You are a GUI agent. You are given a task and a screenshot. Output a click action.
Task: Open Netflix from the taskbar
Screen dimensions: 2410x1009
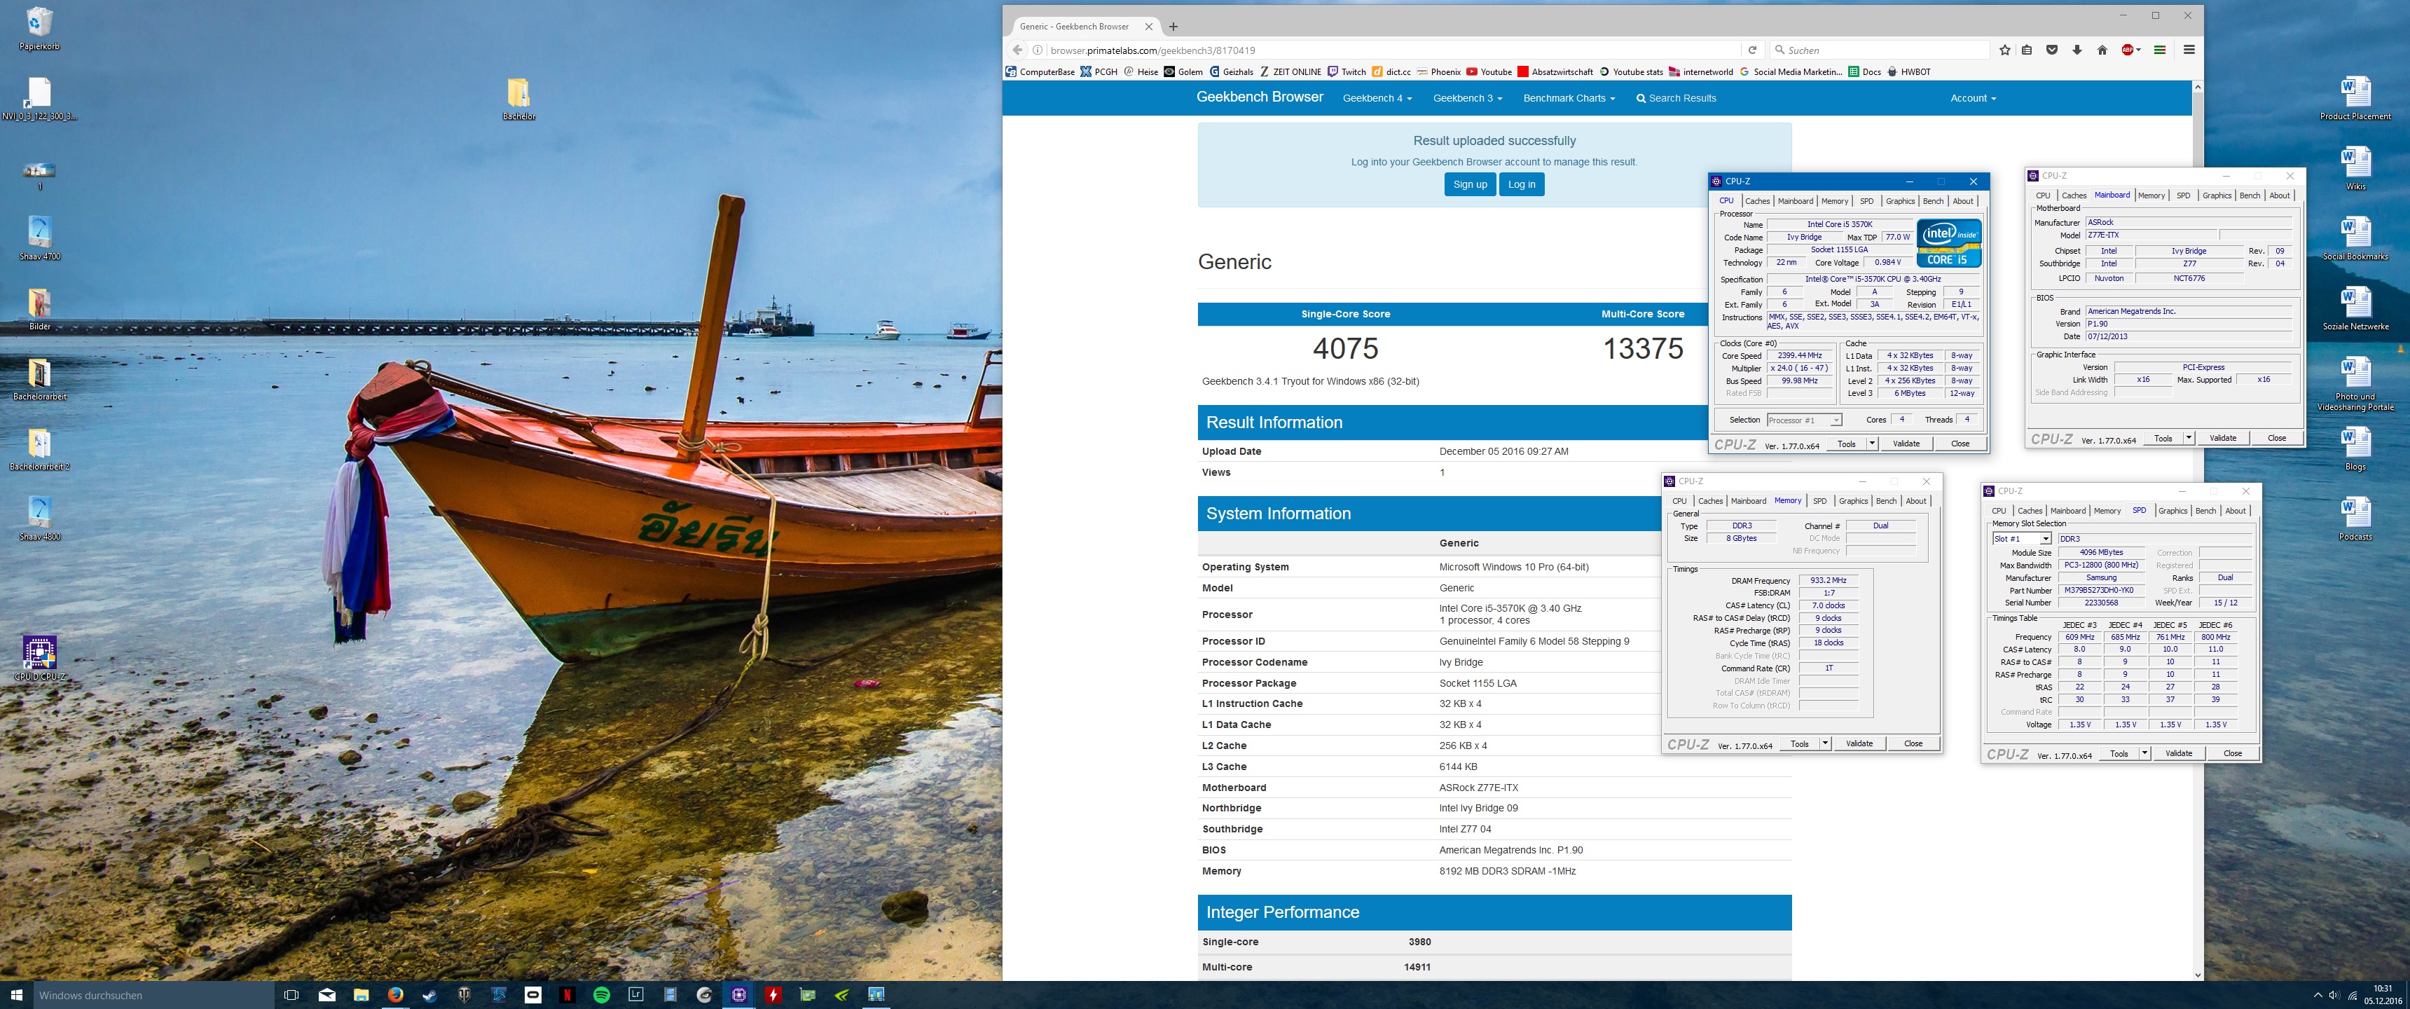(x=567, y=995)
